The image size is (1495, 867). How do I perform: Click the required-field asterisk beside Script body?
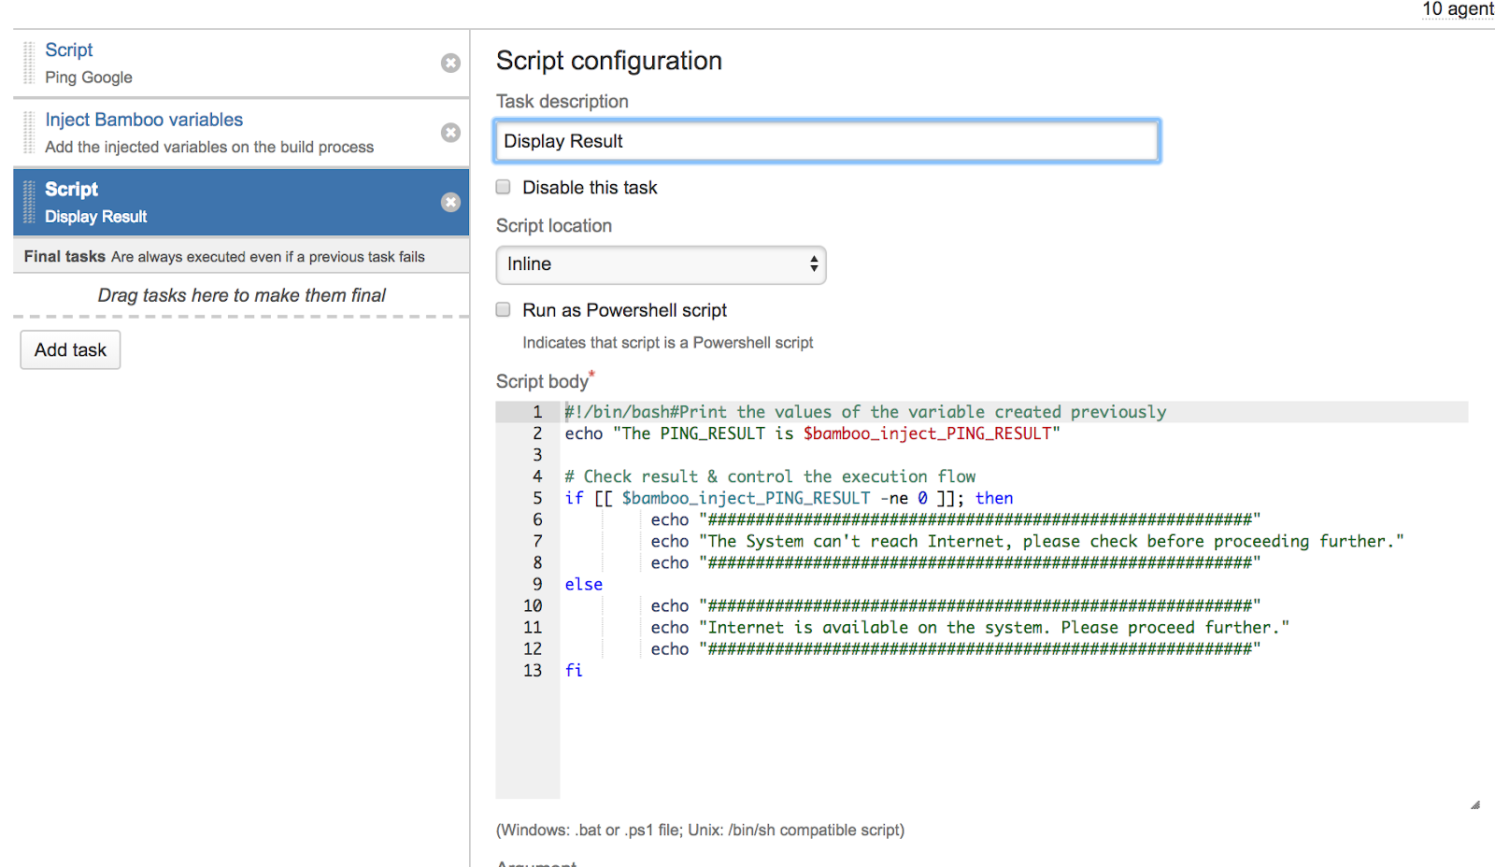click(x=591, y=375)
